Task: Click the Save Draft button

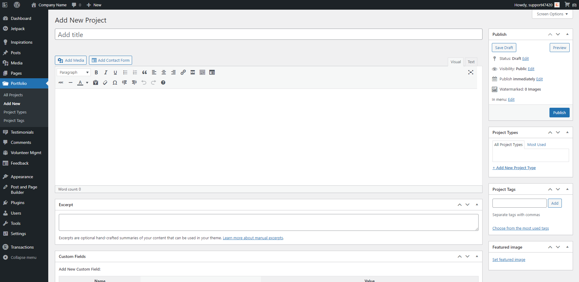Action: coord(504,48)
